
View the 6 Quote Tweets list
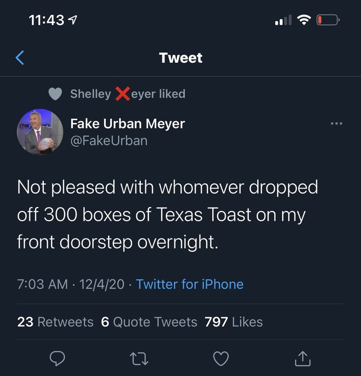pyautogui.click(x=149, y=322)
